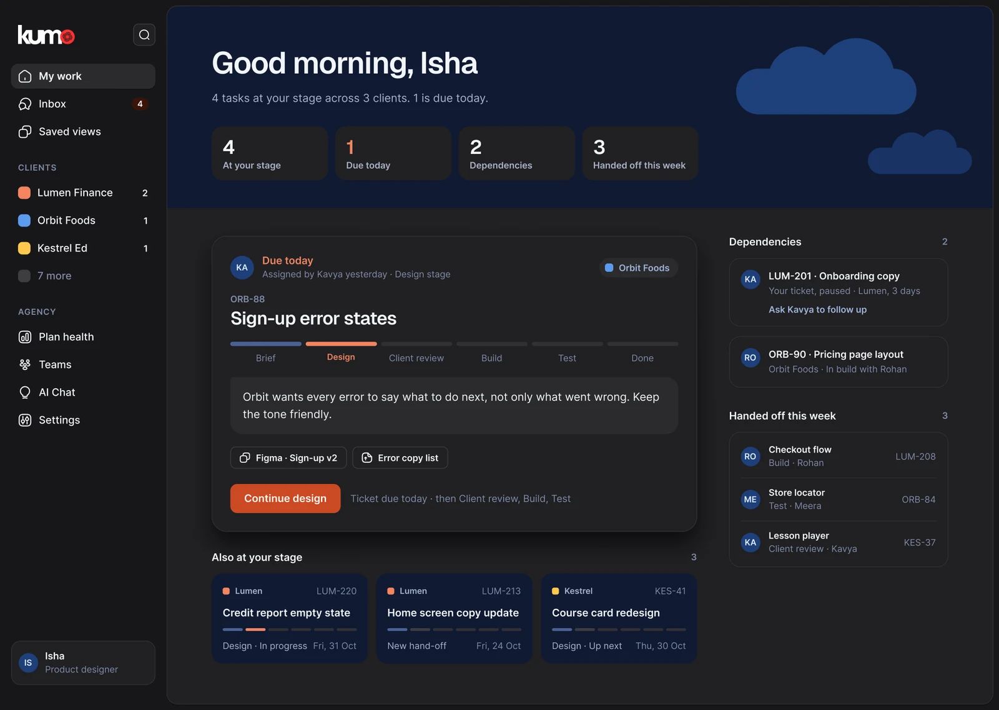This screenshot has width=999, height=710.
Task: Click the ME avatar beside Store locator
Action: point(750,500)
